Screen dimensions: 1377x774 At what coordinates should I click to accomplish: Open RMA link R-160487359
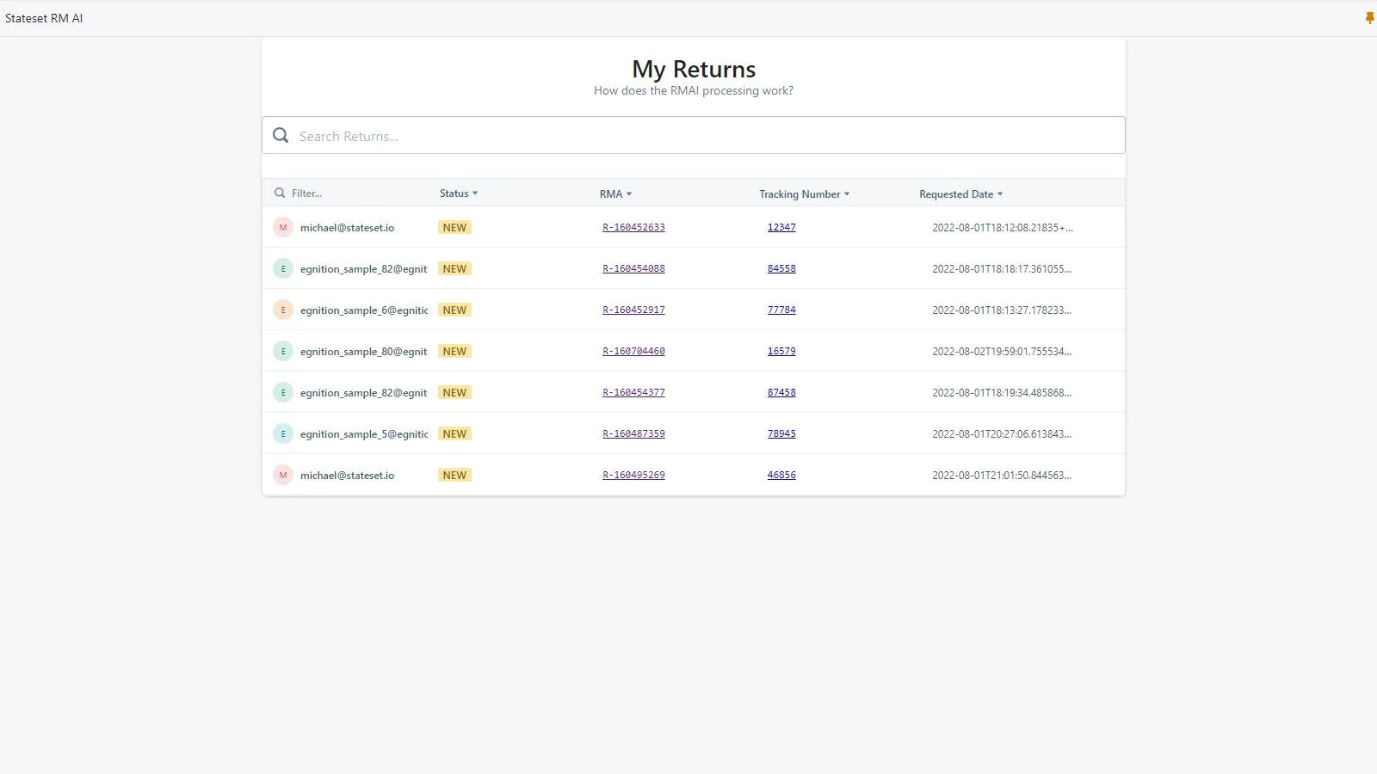[x=633, y=433]
